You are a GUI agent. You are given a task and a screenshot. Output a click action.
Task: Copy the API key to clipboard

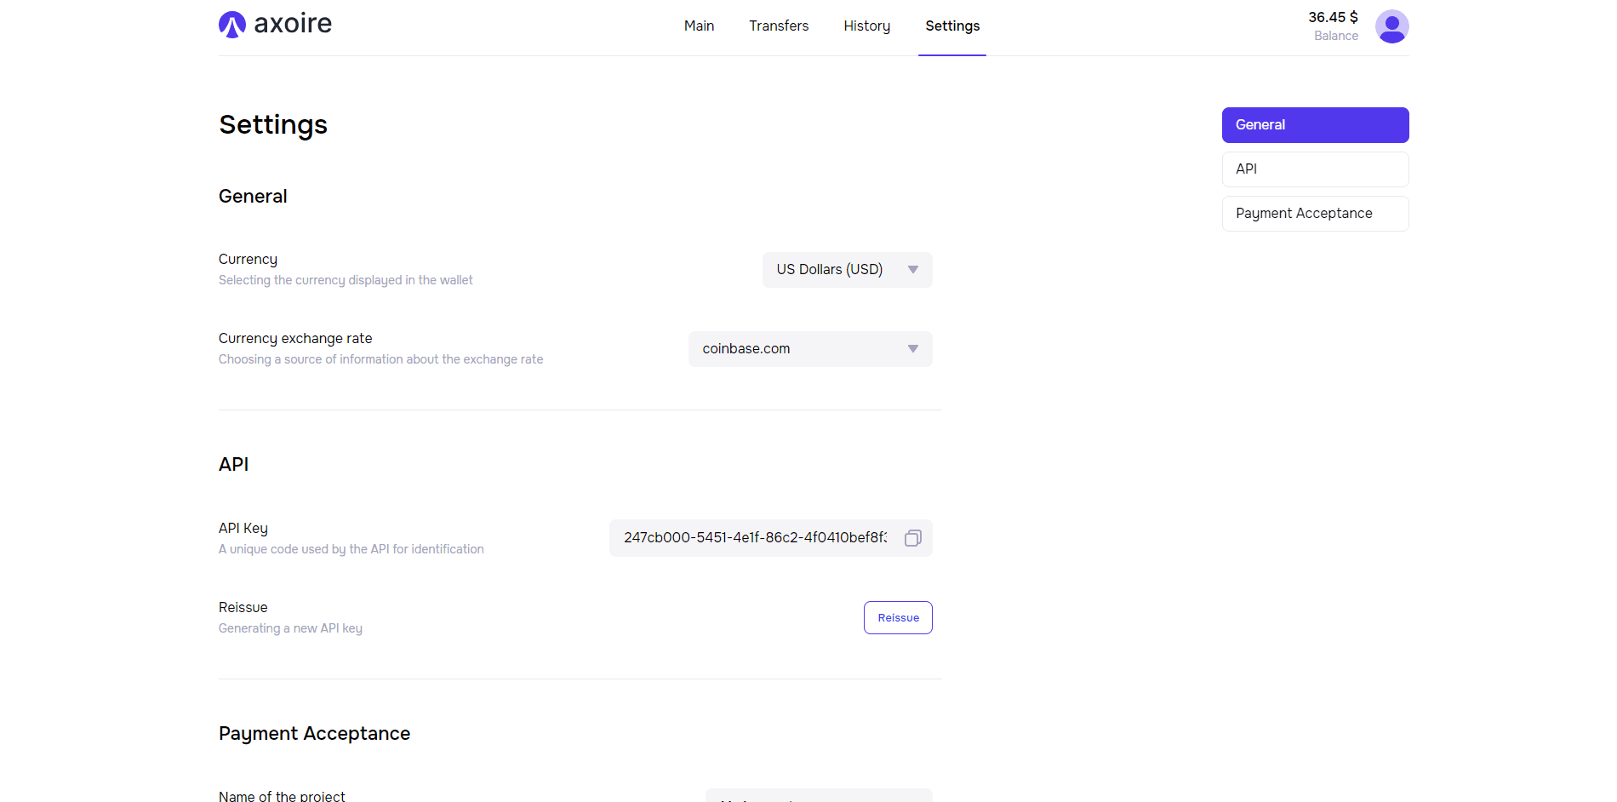coord(912,538)
